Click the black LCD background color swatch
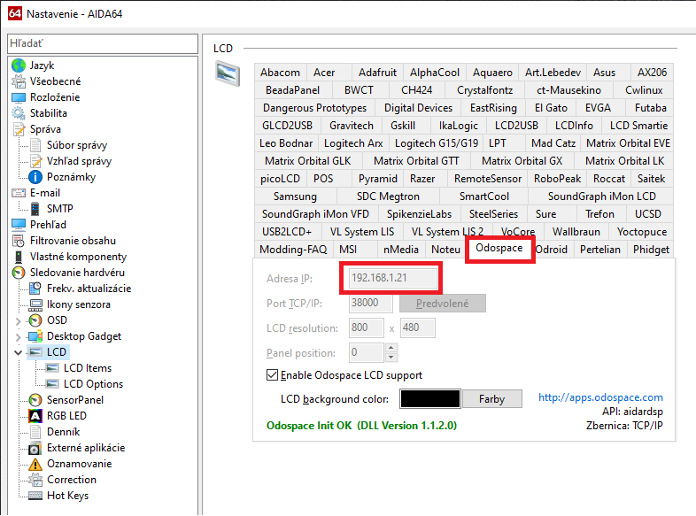Viewport: 696px width, 516px height. click(429, 399)
